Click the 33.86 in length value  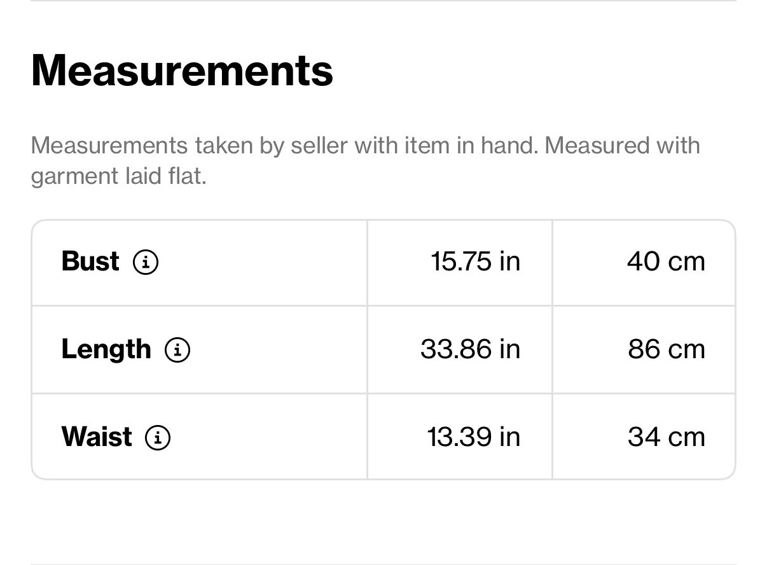click(x=470, y=349)
